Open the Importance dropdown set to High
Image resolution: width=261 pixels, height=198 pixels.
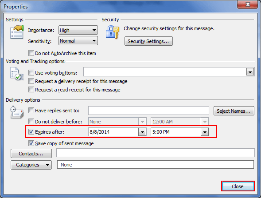point(78,30)
